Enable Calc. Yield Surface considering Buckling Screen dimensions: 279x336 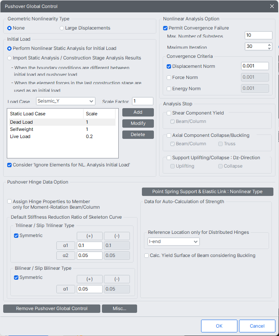pos(146,255)
